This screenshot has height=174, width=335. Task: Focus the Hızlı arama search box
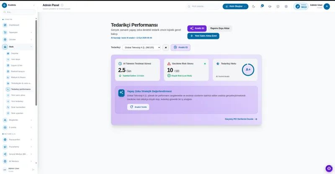(x=204, y=6)
